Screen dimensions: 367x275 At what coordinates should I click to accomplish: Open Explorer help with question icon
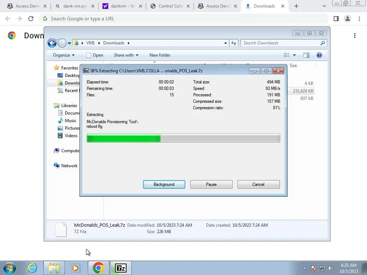pyautogui.click(x=319, y=55)
